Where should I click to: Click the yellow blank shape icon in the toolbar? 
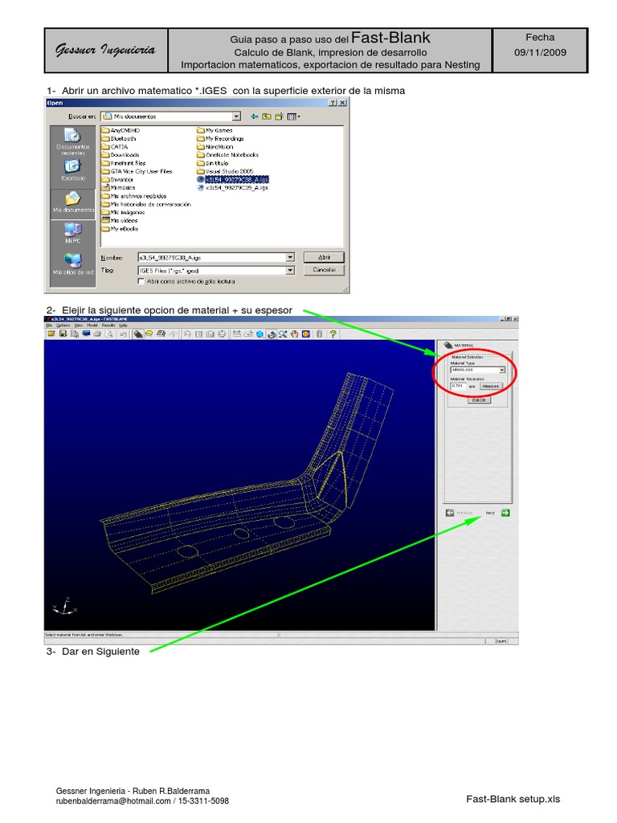pos(149,334)
